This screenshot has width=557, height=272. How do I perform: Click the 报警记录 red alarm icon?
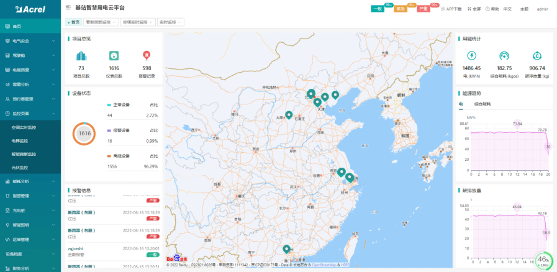pyautogui.click(x=147, y=56)
